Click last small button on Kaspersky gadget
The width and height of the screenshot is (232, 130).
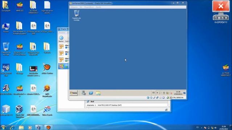click(226, 18)
